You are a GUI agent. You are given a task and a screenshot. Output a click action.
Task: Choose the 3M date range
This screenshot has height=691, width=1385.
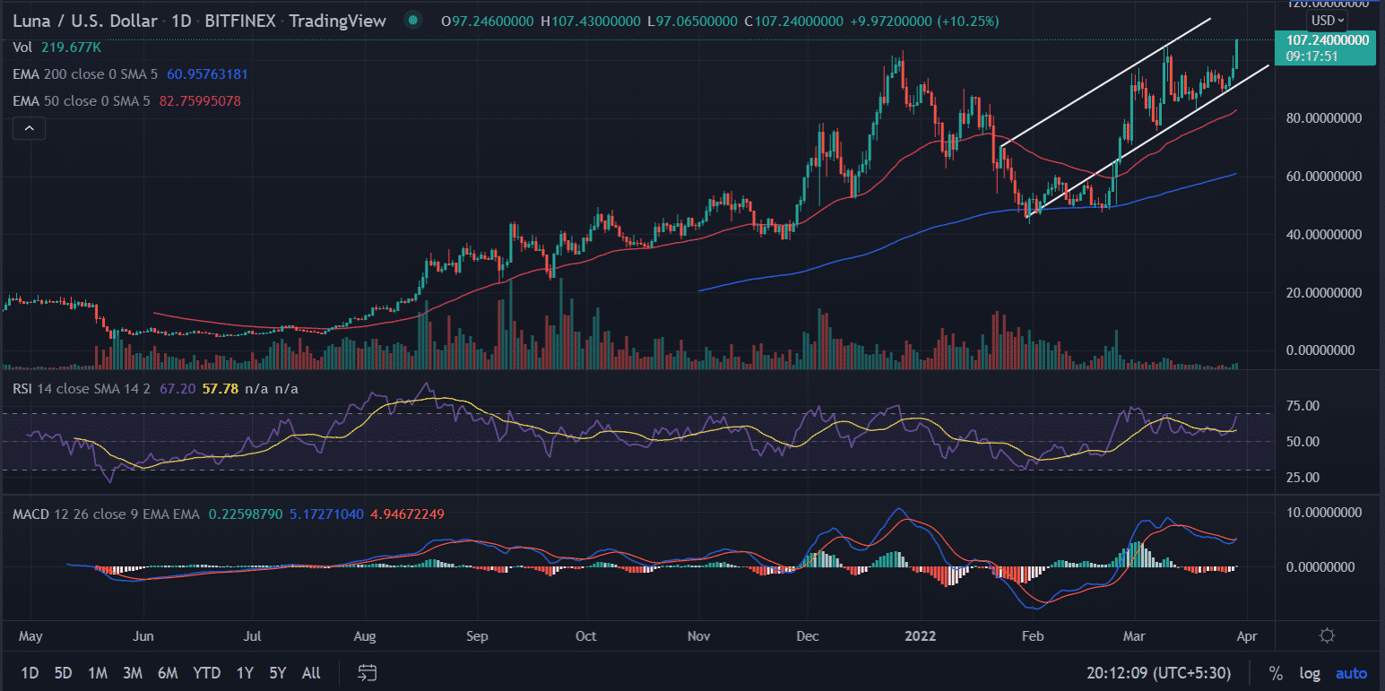coord(134,673)
